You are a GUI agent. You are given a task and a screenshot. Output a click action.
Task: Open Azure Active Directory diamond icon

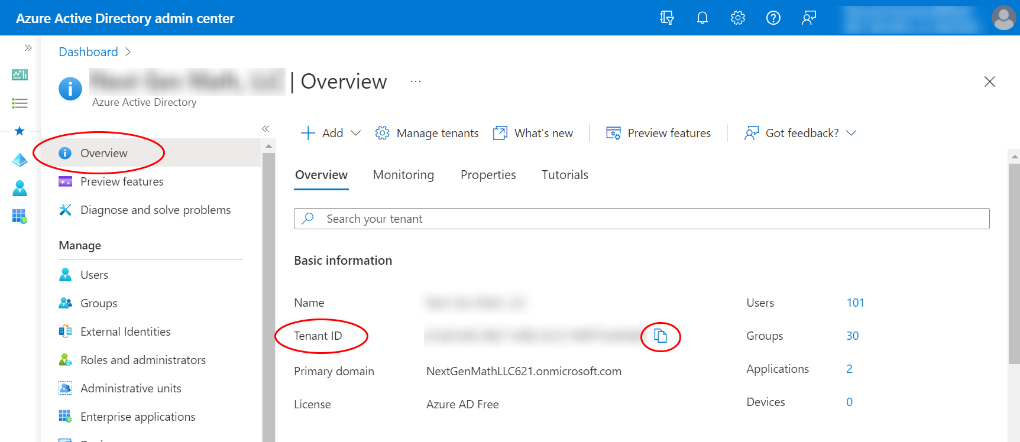pos(20,160)
